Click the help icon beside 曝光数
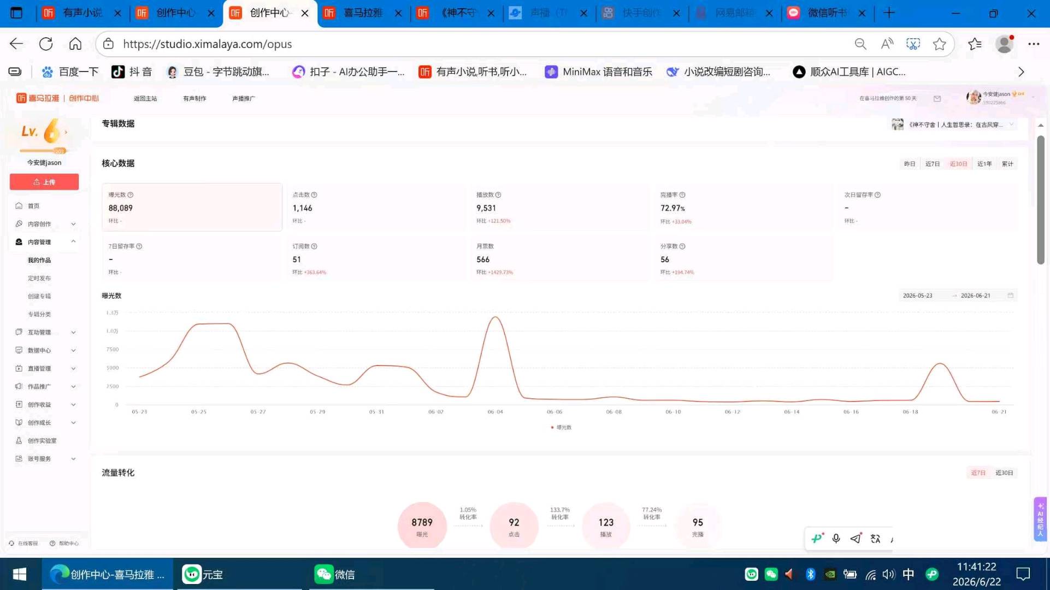This screenshot has width=1050, height=590. (131, 195)
